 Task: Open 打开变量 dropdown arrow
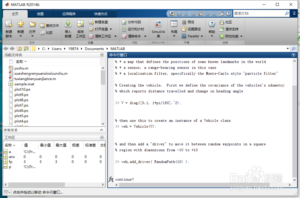[x=111, y=29]
